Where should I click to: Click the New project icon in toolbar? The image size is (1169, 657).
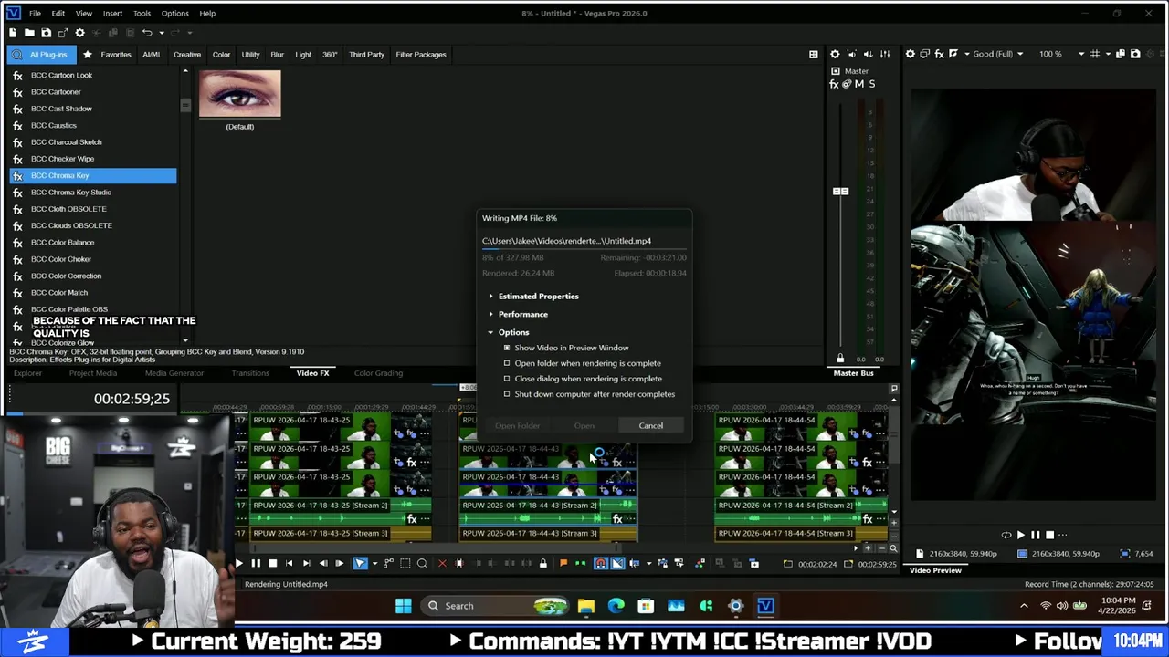[x=13, y=33]
